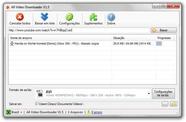
Task: Sort by Nome do arquivo column header
Action: click(x=60, y=38)
